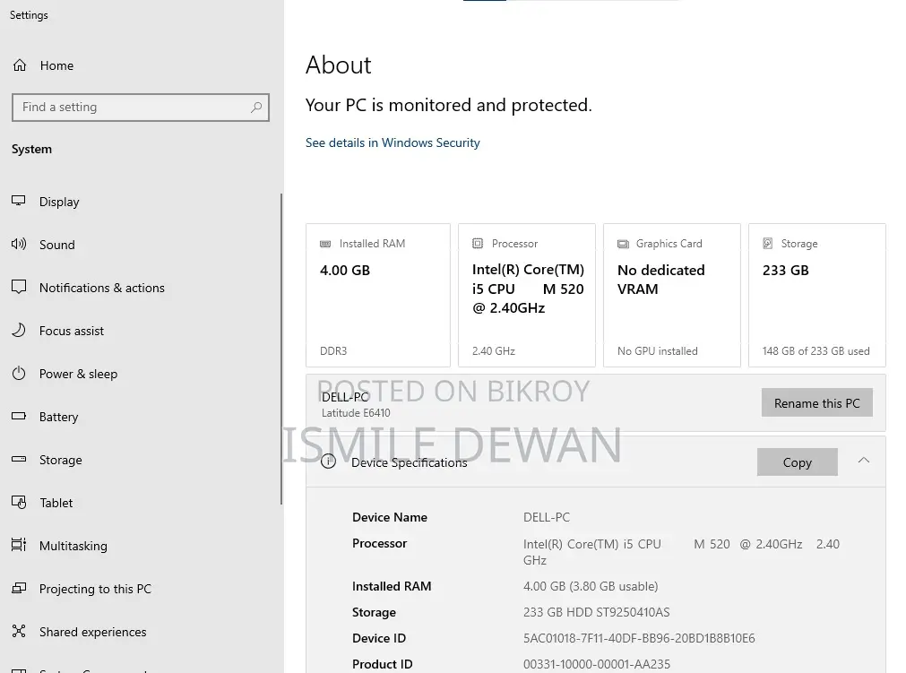The width and height of the screenshot is (906, 673).
Task: Click the Storage drive icon in sidebar
Action: 19,459
